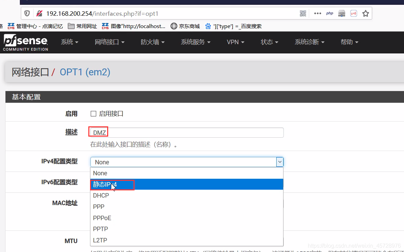The height and width of the screenshot is (252, 404).
Task: Click the php extension icon
Action: click(x=330, y=13)
